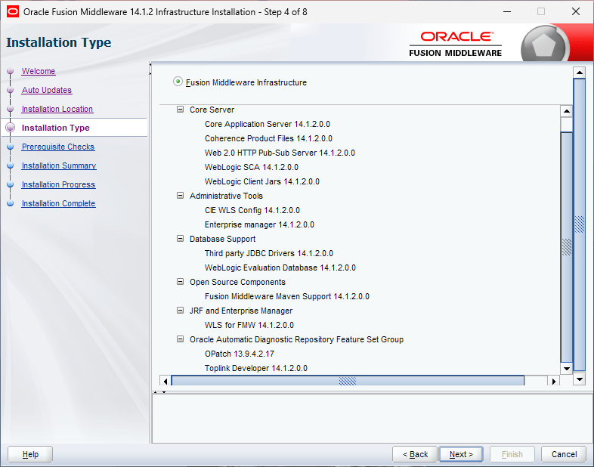Click the Administrative Tools label

(226, 196)
